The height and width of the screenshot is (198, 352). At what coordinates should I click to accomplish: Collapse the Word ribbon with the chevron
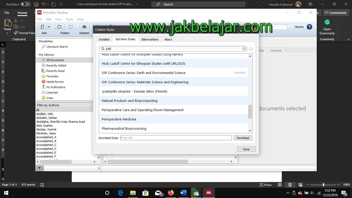[348, 39]
